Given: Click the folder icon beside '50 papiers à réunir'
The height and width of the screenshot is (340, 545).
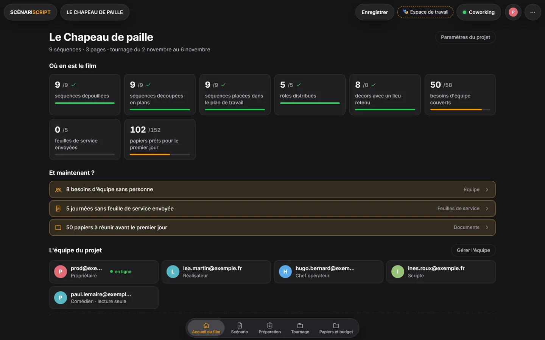Looking at the screenshot, I should (x=58, y=227).
